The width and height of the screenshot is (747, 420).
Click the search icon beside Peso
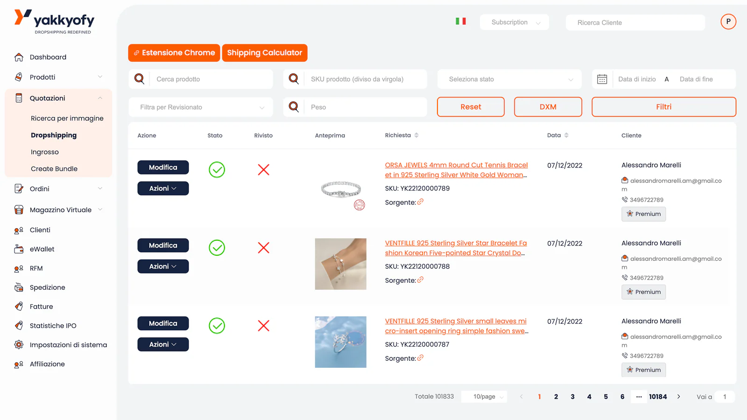click(294, 107)
